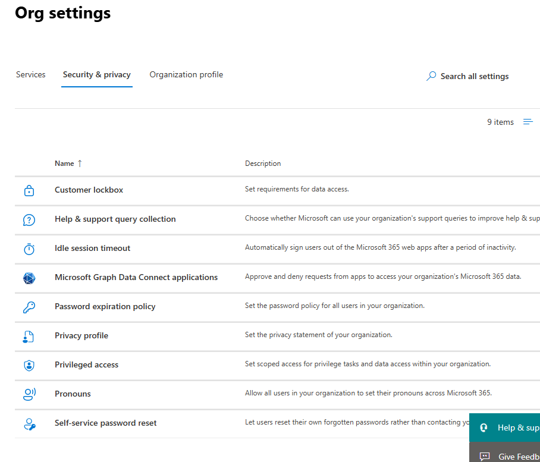Open the list view options icon
Viewport: 540px width, 462px height.
pos(528,122)
